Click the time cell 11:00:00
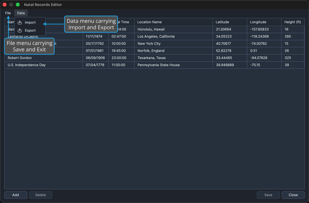This screenshot has height=203, width=309. (121, 65)
